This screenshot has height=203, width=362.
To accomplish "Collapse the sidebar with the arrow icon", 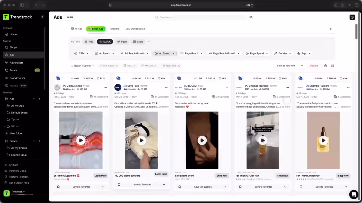I will [43, 17].
